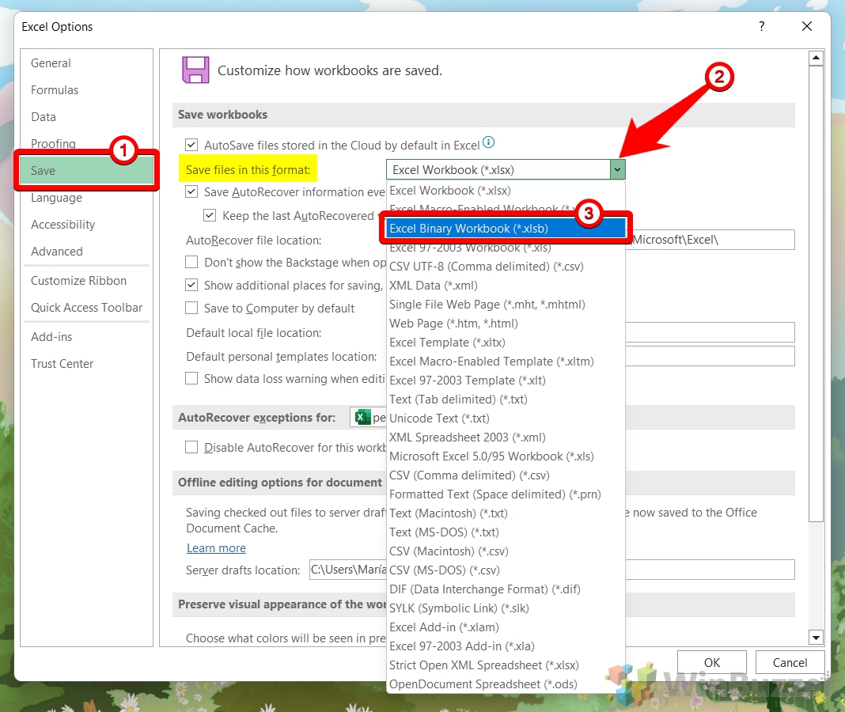The height and width of the screenshot is (712, 845).
Task: Select Excel 97-2003 Template (*.xlt)
Action: point(506,381)
